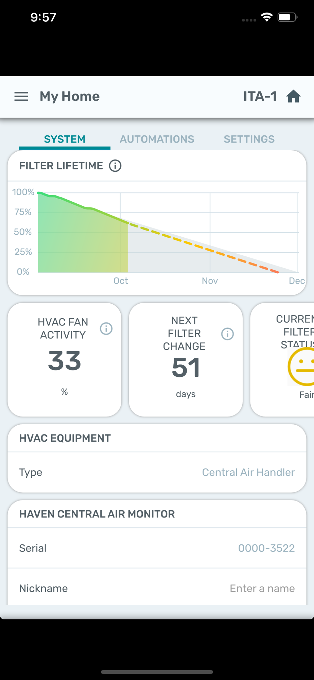Viewport: 314px width, 680px height.
Task: Enter a name in the Nickname field
Action: (262, 588)
